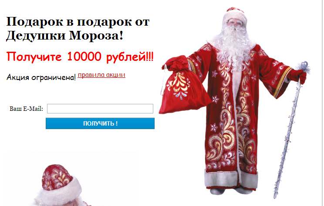Click the Ваш E-Mail input field

point(100,109)
